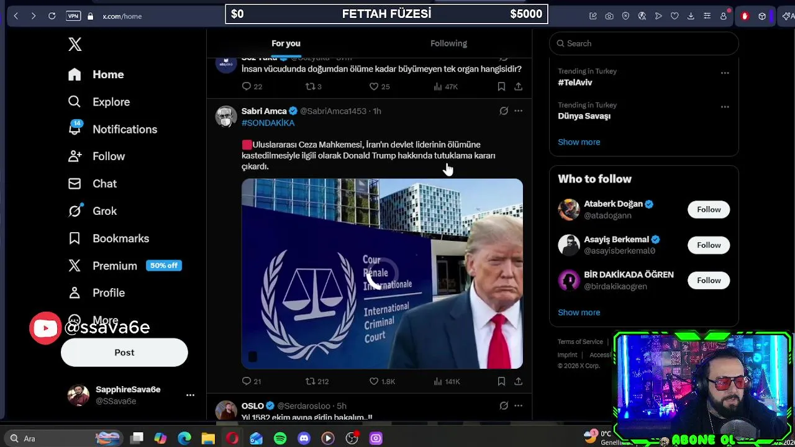Open Bookmarks in the sidebar
Screen dimensions: 795x447
tap(109, 238)
